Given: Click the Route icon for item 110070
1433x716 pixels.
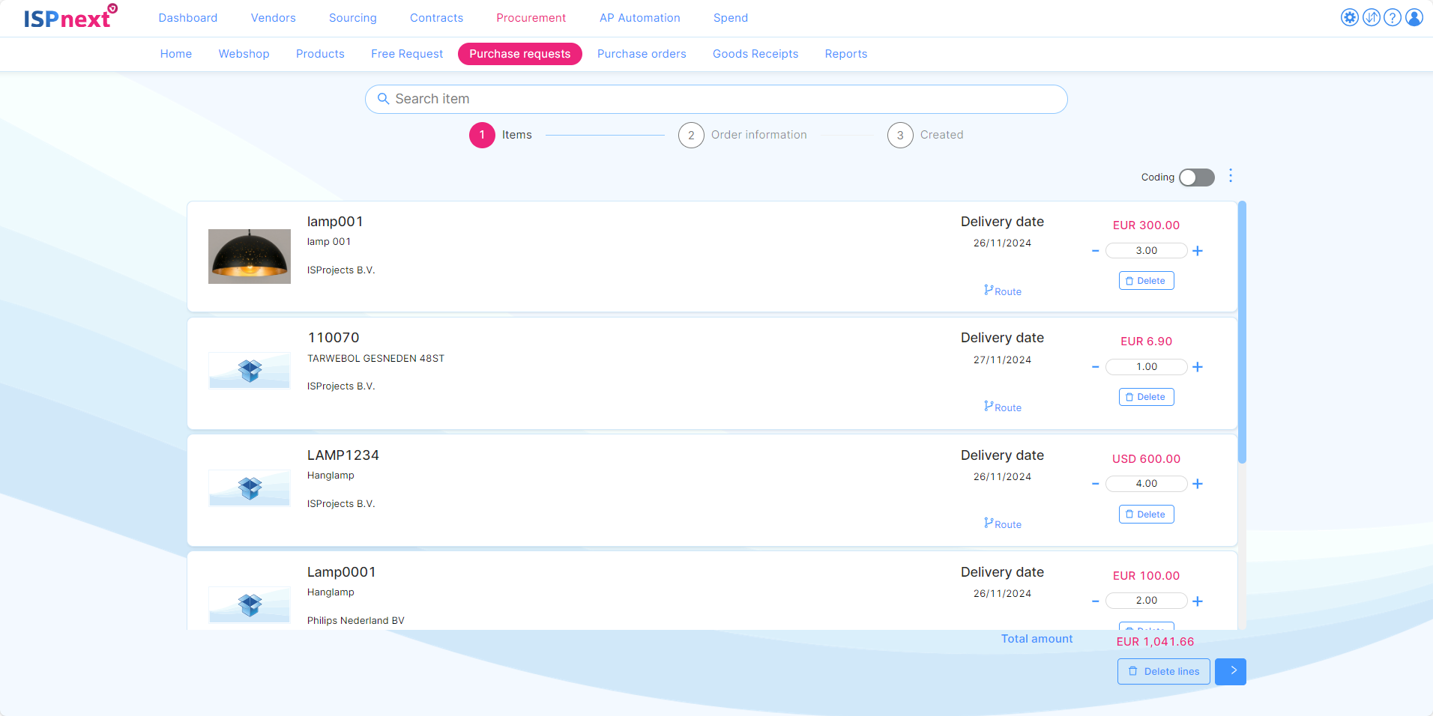Looking at the screenshot, I should pyautogui.click(x=1003, y=407).
